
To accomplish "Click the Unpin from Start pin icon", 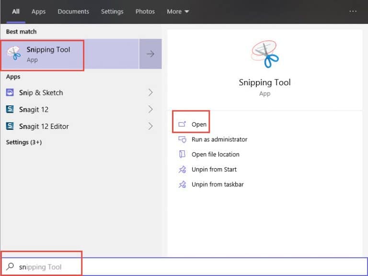I will [x=182, y=170].
